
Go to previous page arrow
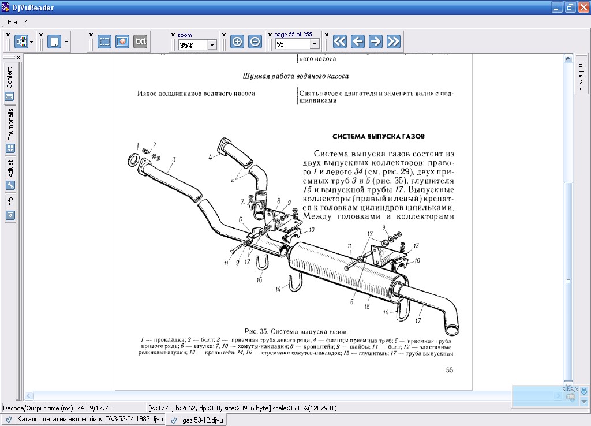pyautogui.click(x=358, y=42)
